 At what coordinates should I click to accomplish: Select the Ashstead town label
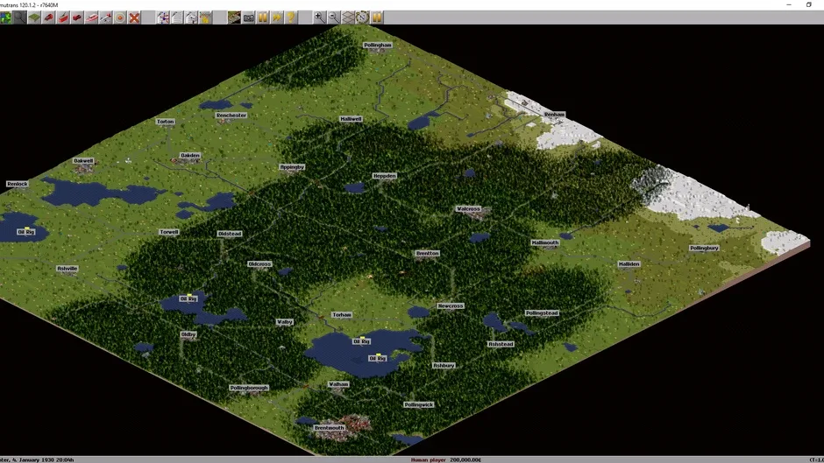(x=501, y=344)
